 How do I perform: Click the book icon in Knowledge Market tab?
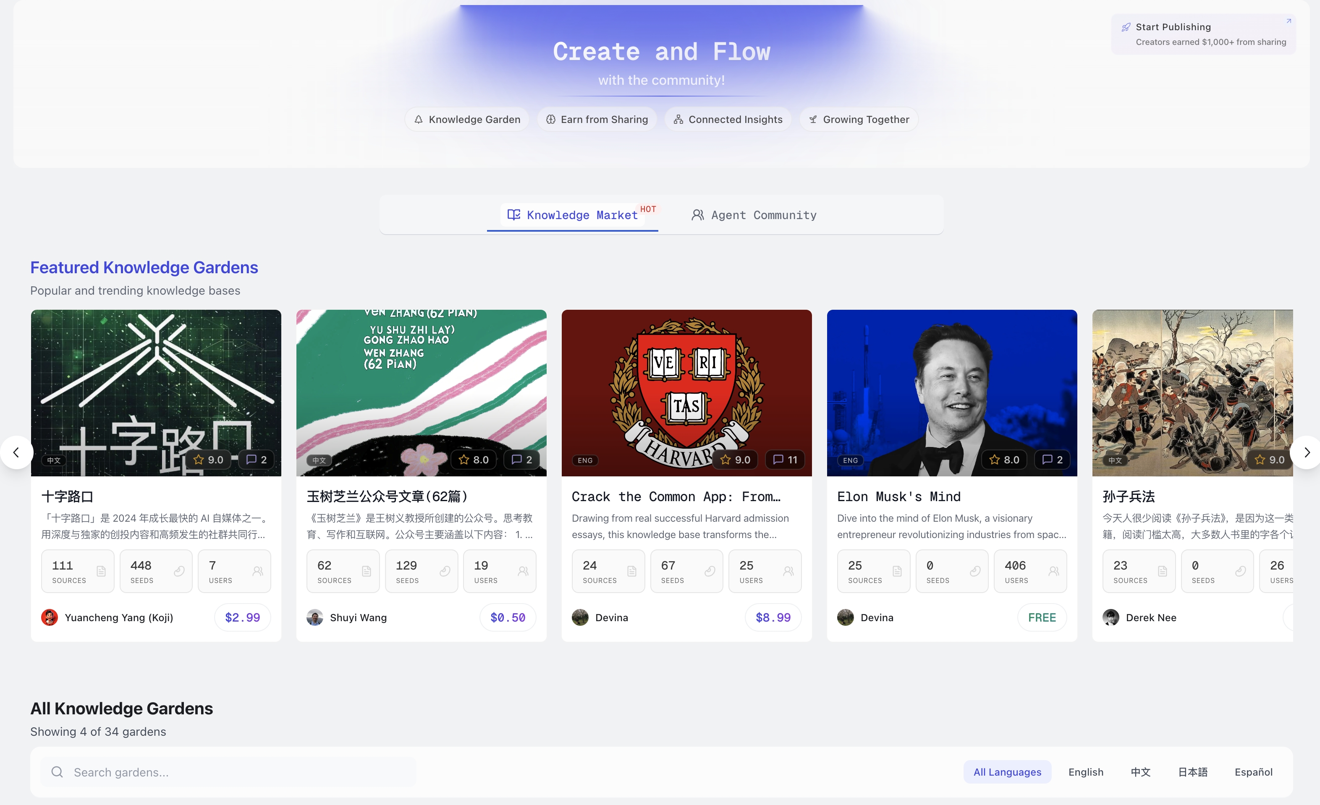pyautogui.click(x=514, y=214)
